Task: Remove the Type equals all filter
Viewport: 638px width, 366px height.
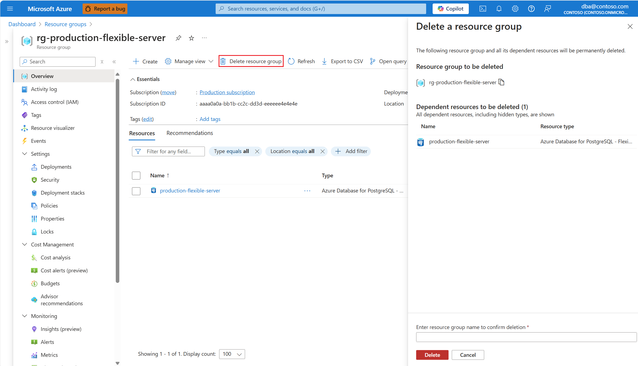Action: point(257,151)
